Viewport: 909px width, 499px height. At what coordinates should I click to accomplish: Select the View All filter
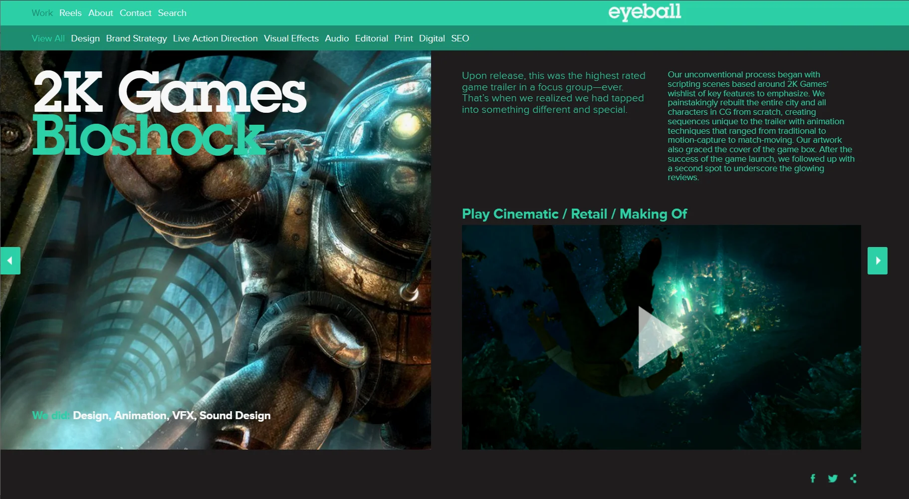pos(48,38)
